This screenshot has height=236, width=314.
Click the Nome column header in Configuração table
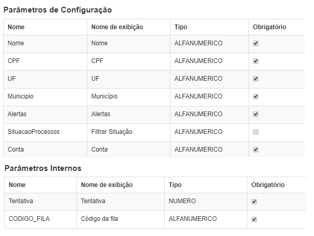pyautogui.click(x=16, y=27)
